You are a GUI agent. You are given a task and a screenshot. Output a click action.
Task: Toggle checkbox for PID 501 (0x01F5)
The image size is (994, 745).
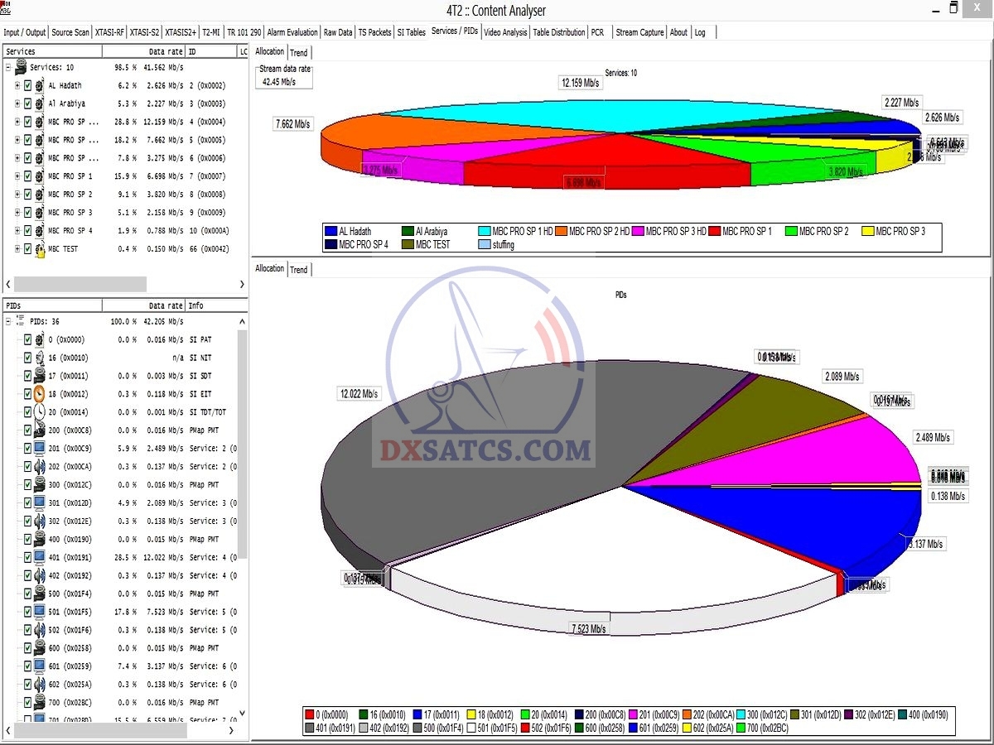27,612
